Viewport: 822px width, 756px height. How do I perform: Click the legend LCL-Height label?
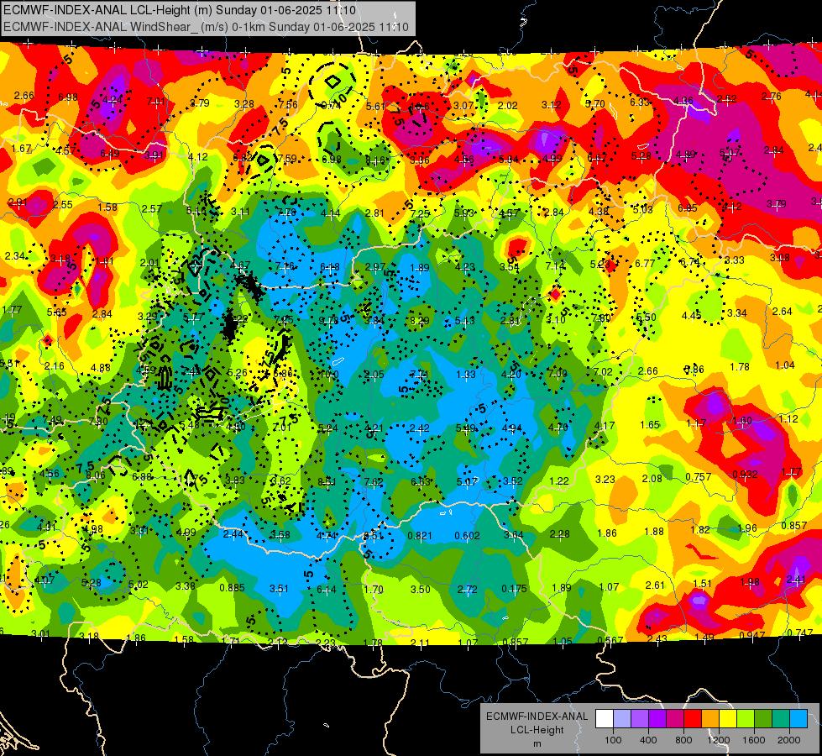click(x=537, y=730)
